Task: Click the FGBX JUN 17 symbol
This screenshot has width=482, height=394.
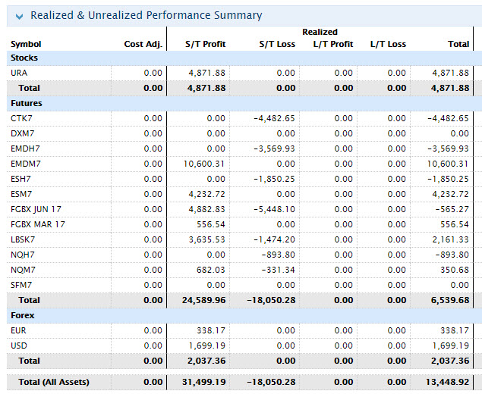Action: point(37,209)
